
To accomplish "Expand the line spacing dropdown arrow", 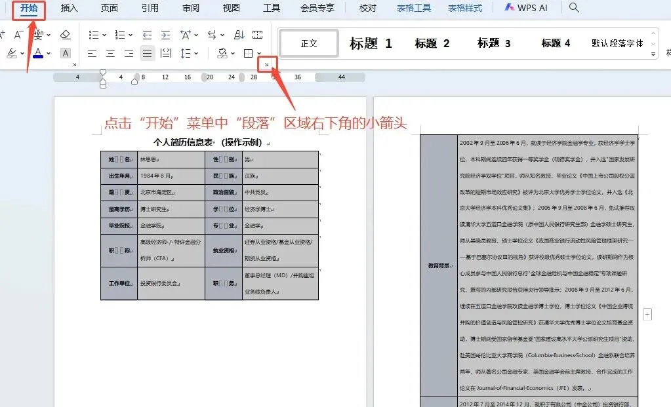I will (x=196, y=54).
